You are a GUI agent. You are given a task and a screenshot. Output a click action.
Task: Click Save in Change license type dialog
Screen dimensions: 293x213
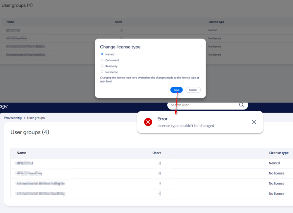[x=176, y=90]
